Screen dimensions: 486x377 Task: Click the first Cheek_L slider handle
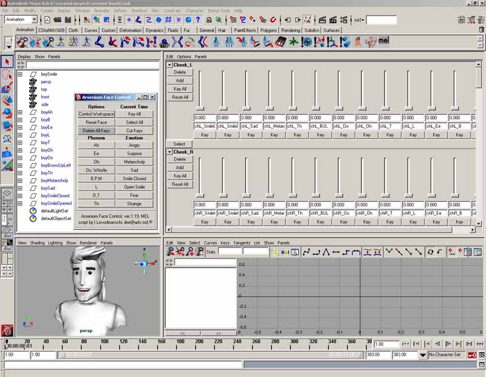point(200,108)
